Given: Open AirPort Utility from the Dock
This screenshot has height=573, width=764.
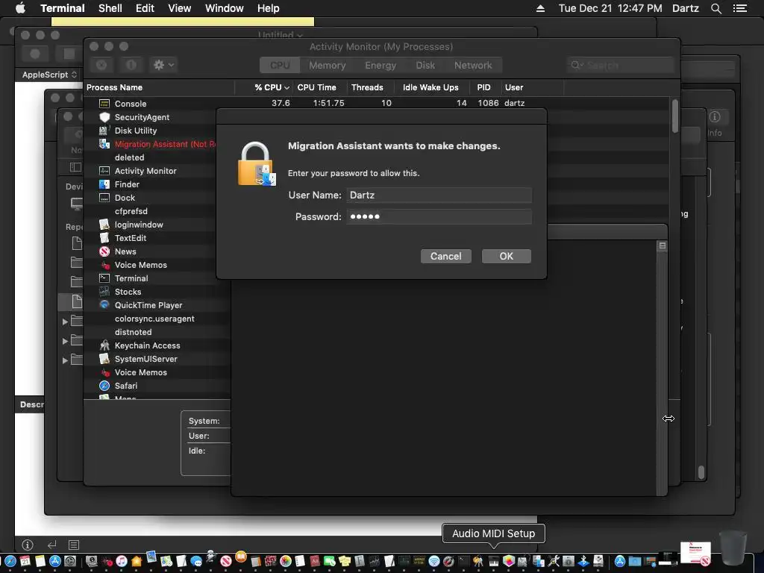Looking at the screenshot, I should [433, 561].
